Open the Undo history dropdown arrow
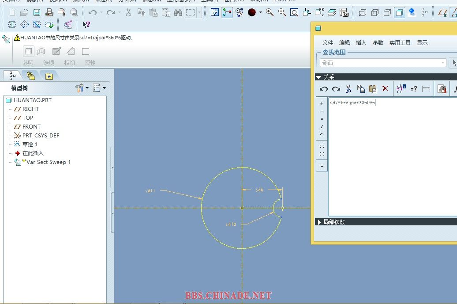 click(101, 12)
